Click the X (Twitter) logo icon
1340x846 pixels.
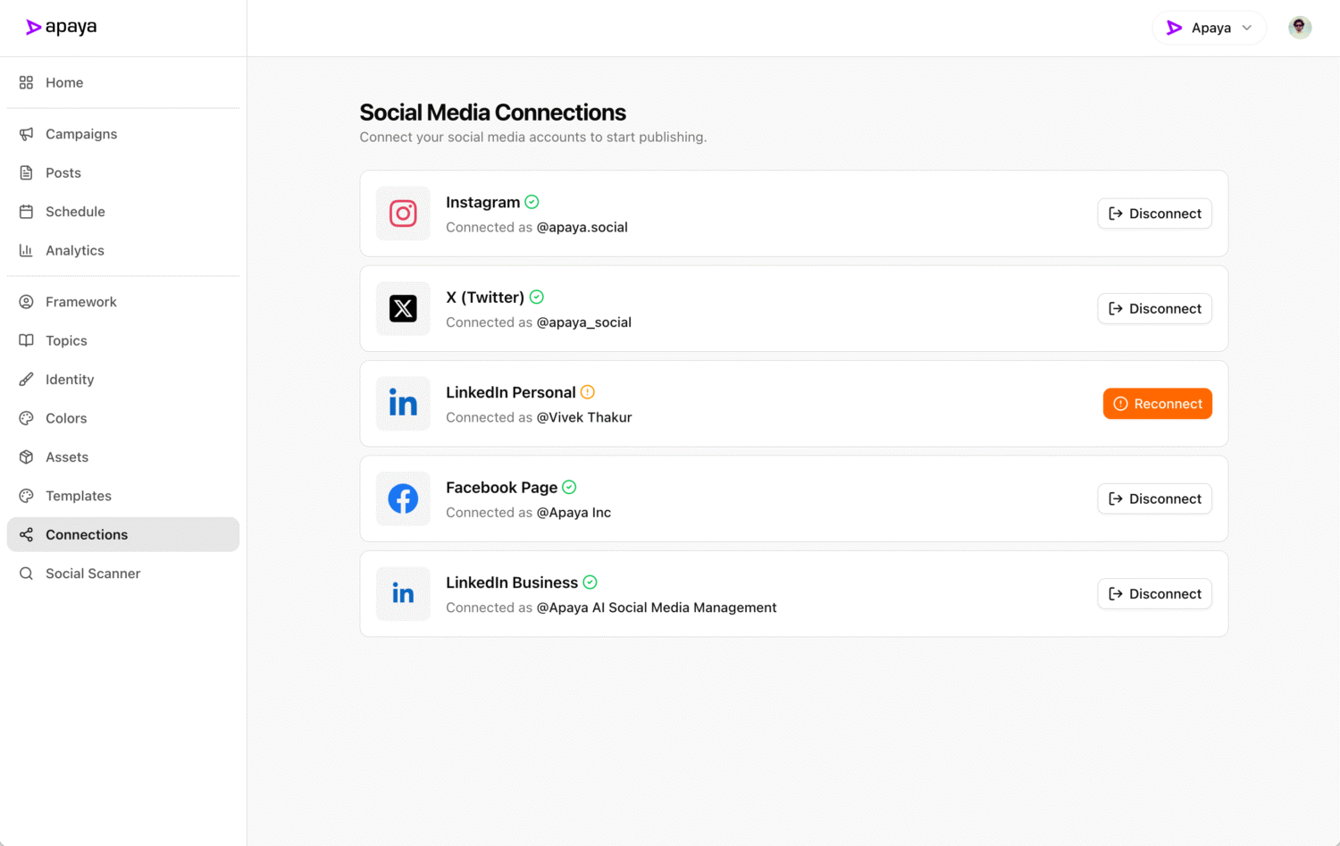(x=403, y=308)
